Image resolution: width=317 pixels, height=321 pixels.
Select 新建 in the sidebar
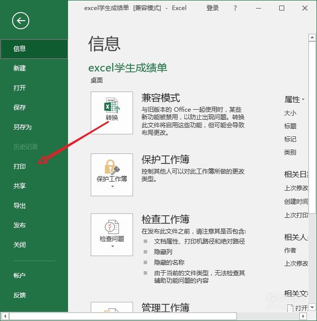coord(34,68)
